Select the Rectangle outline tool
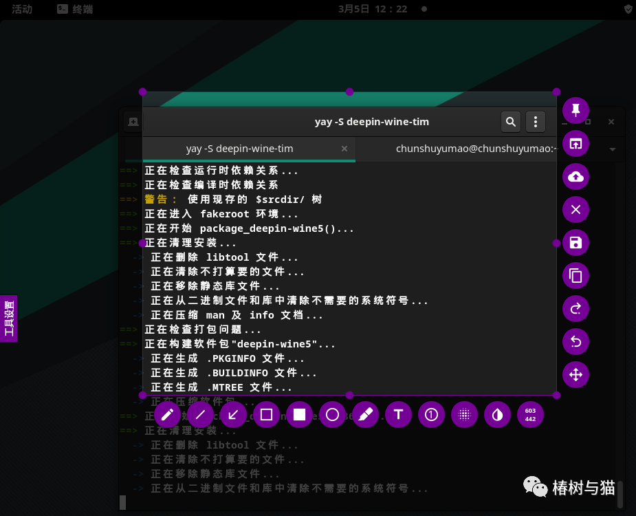 (x=267, y=414)
